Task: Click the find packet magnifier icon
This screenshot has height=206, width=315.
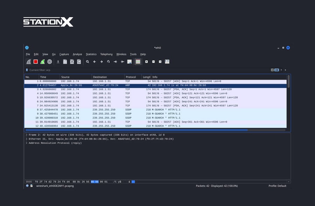Action: 87,62
